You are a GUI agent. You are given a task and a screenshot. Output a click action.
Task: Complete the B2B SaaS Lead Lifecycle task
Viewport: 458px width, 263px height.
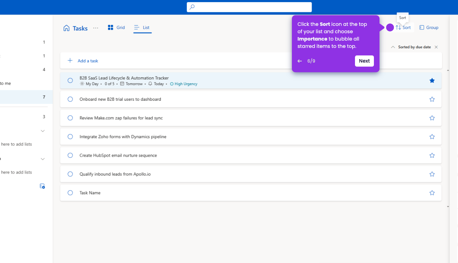click(x=70, y=80)
